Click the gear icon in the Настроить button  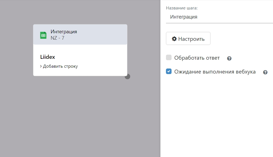point(174,39)
